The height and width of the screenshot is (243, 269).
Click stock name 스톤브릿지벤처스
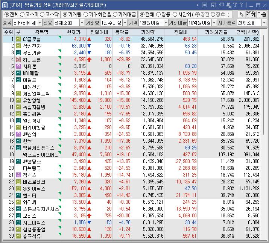pyautogui.click(x=41, y=209)
